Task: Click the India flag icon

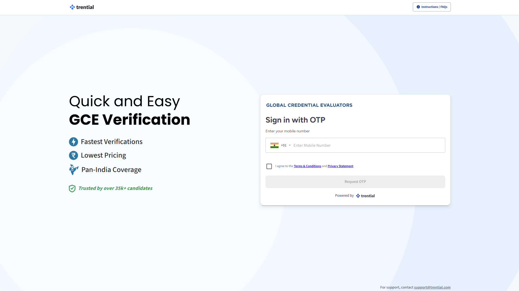Action: [274, 145]
